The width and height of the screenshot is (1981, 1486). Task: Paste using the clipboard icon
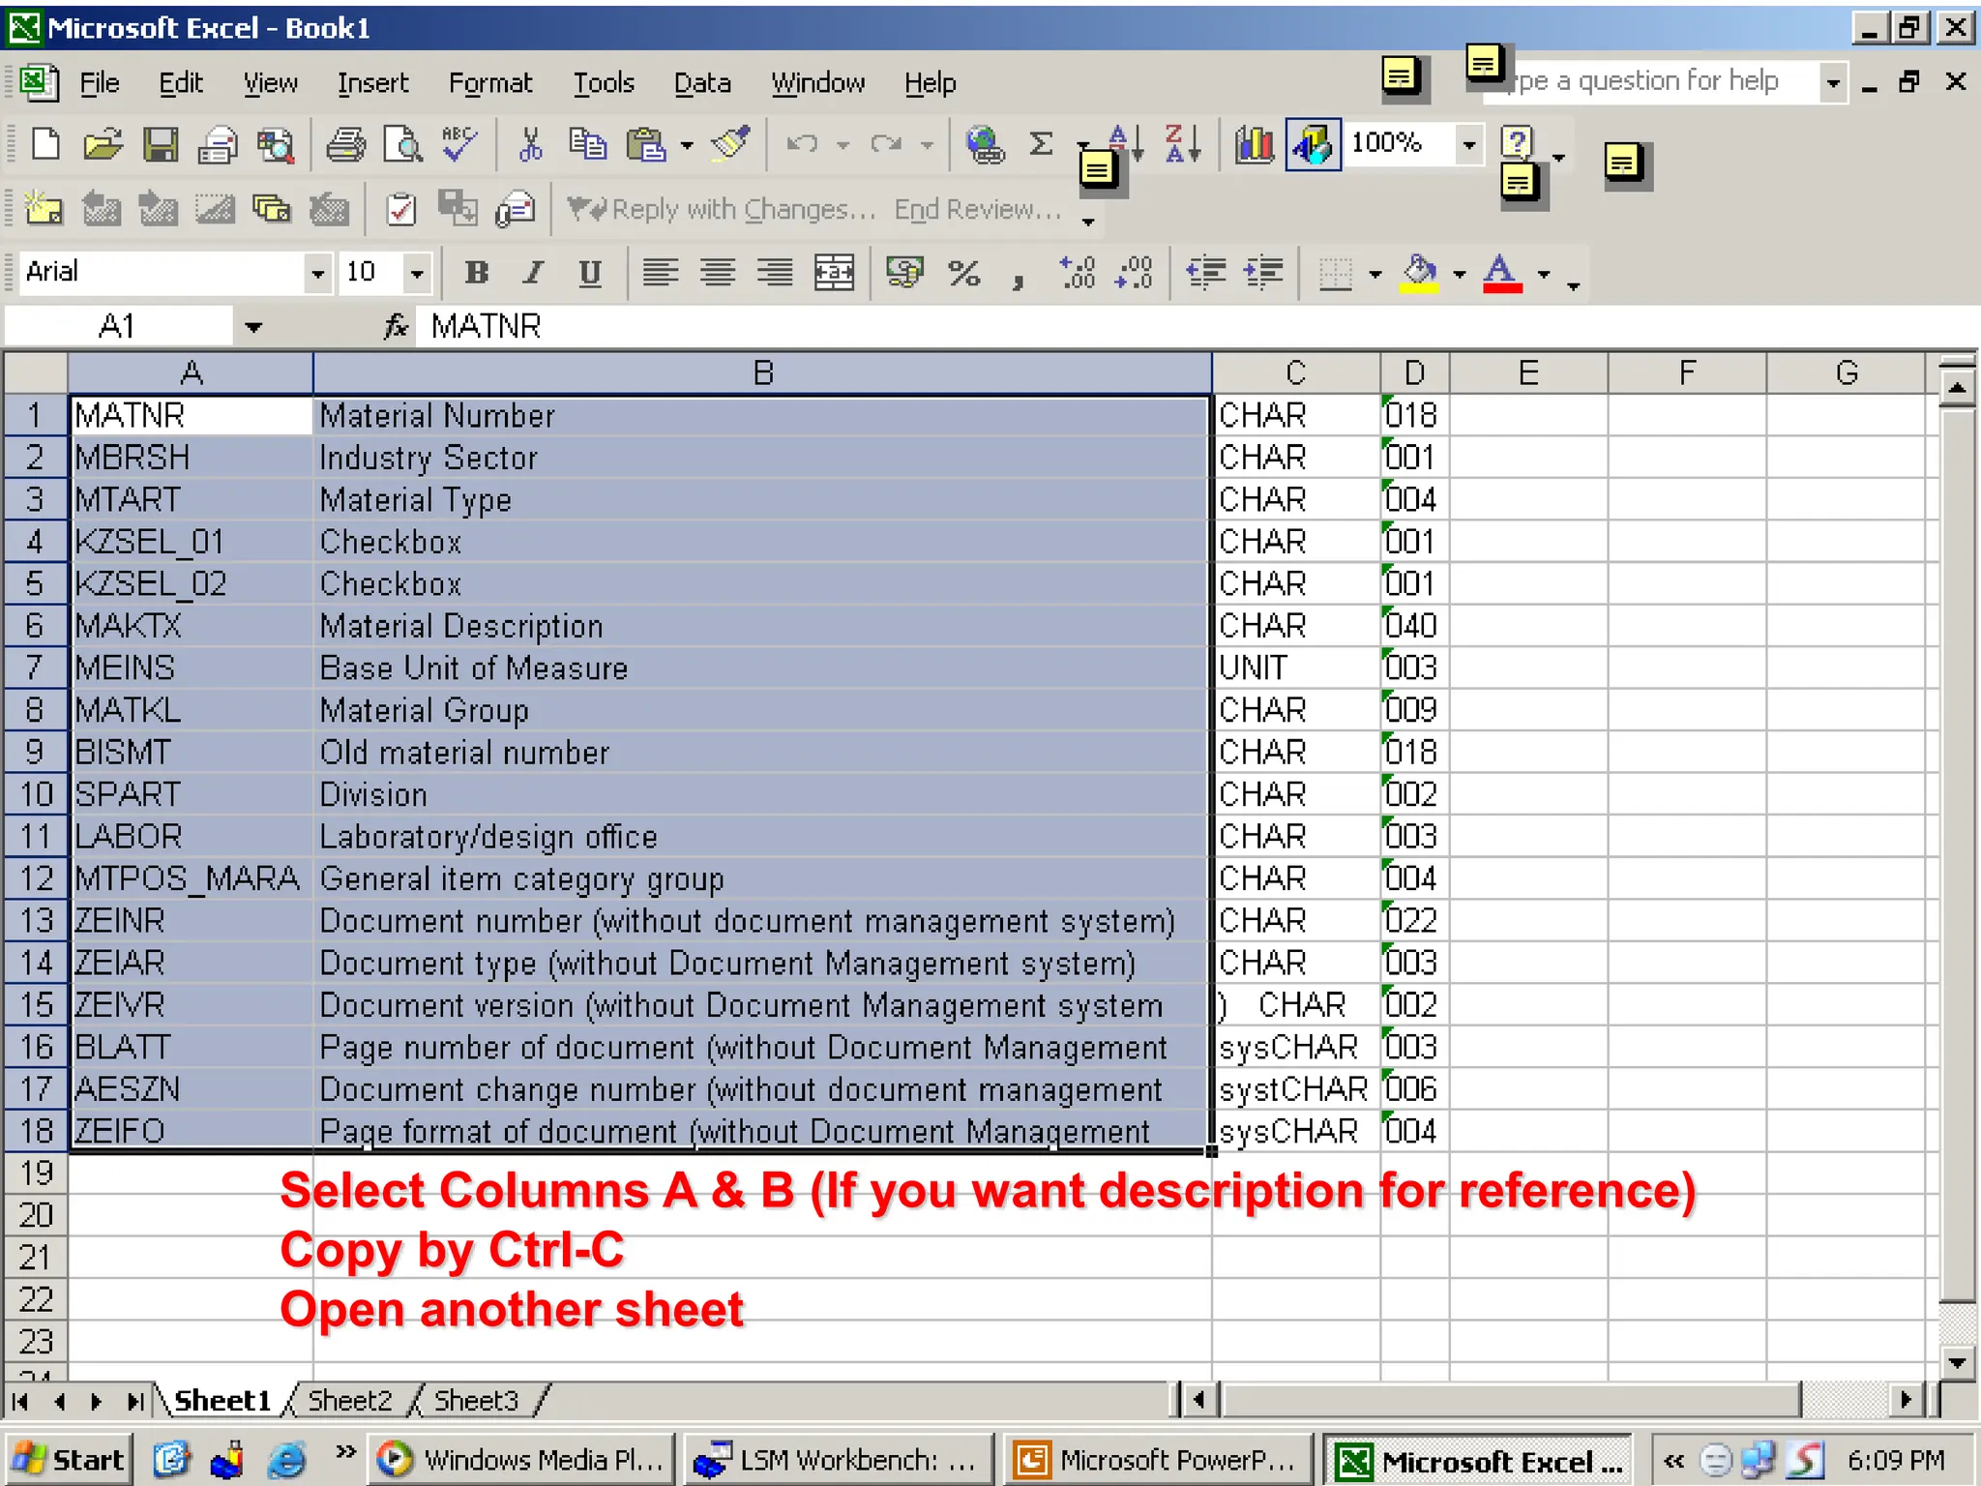click(646, 145)
